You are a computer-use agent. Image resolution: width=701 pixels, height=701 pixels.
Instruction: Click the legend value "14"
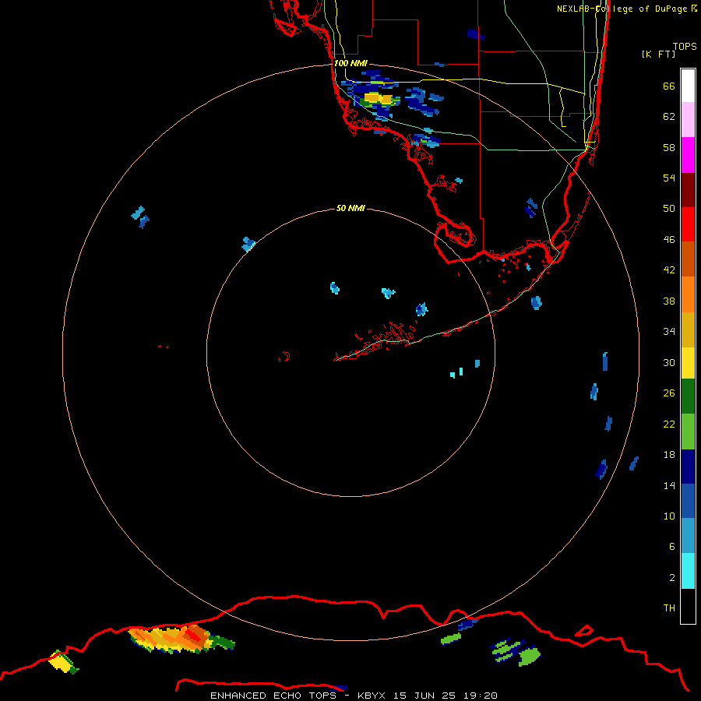click(x=669, y=485)
